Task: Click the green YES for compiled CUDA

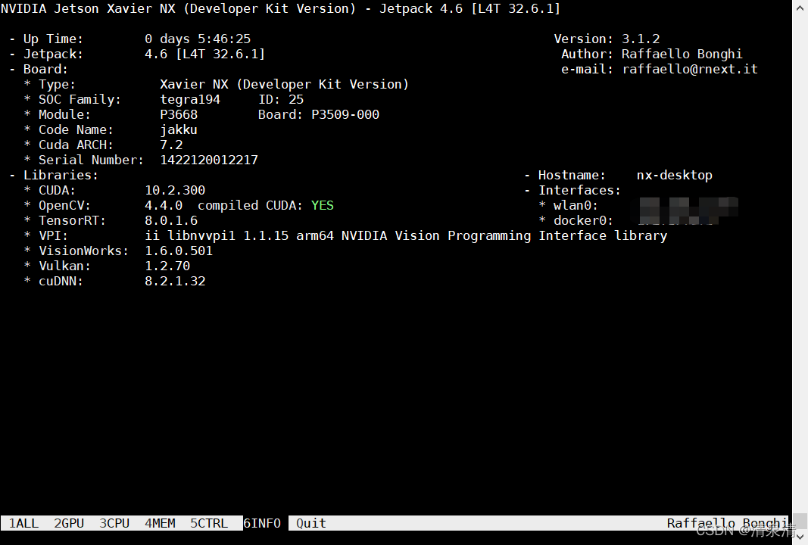Action: pos(322,206)
